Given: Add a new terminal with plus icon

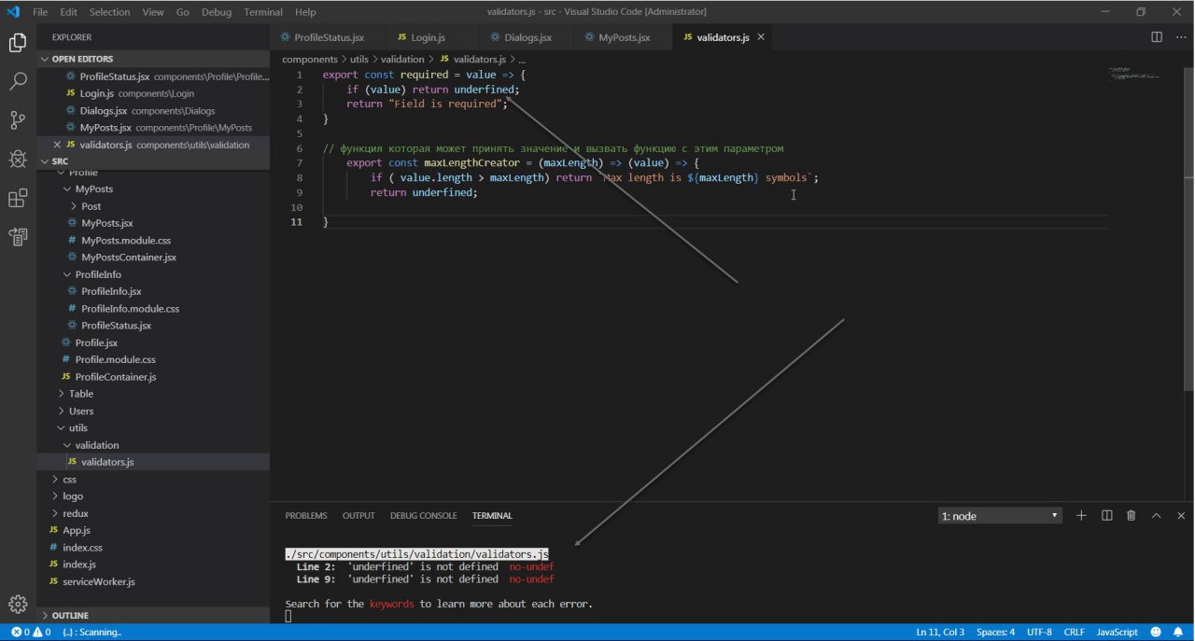Looking at the screenshot, I should [1081, 515].
